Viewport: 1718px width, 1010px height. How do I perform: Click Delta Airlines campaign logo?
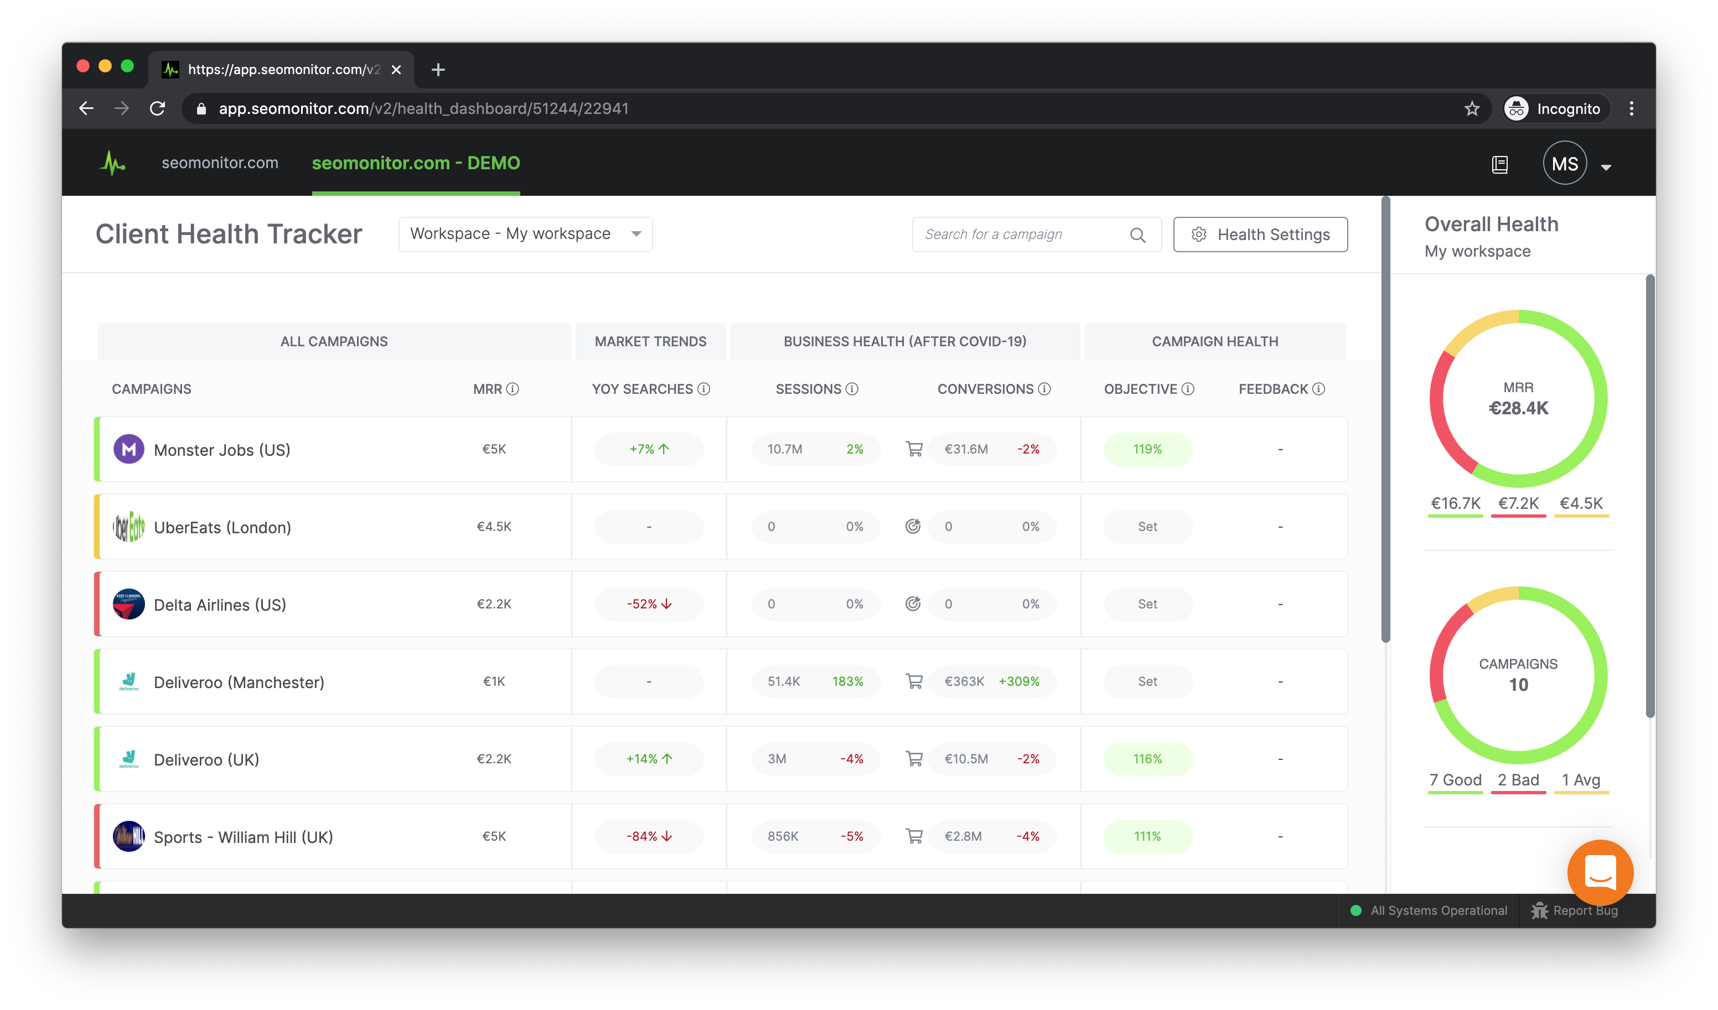pos(128,604)
